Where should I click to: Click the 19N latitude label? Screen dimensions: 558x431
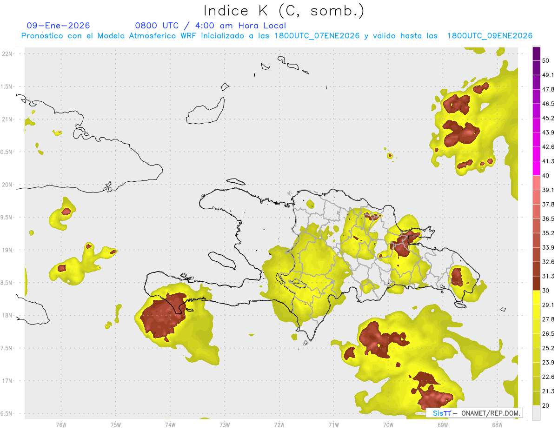coord(8,250)
